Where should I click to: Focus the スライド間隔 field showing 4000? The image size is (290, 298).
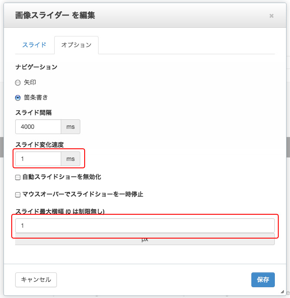[38, 127]
